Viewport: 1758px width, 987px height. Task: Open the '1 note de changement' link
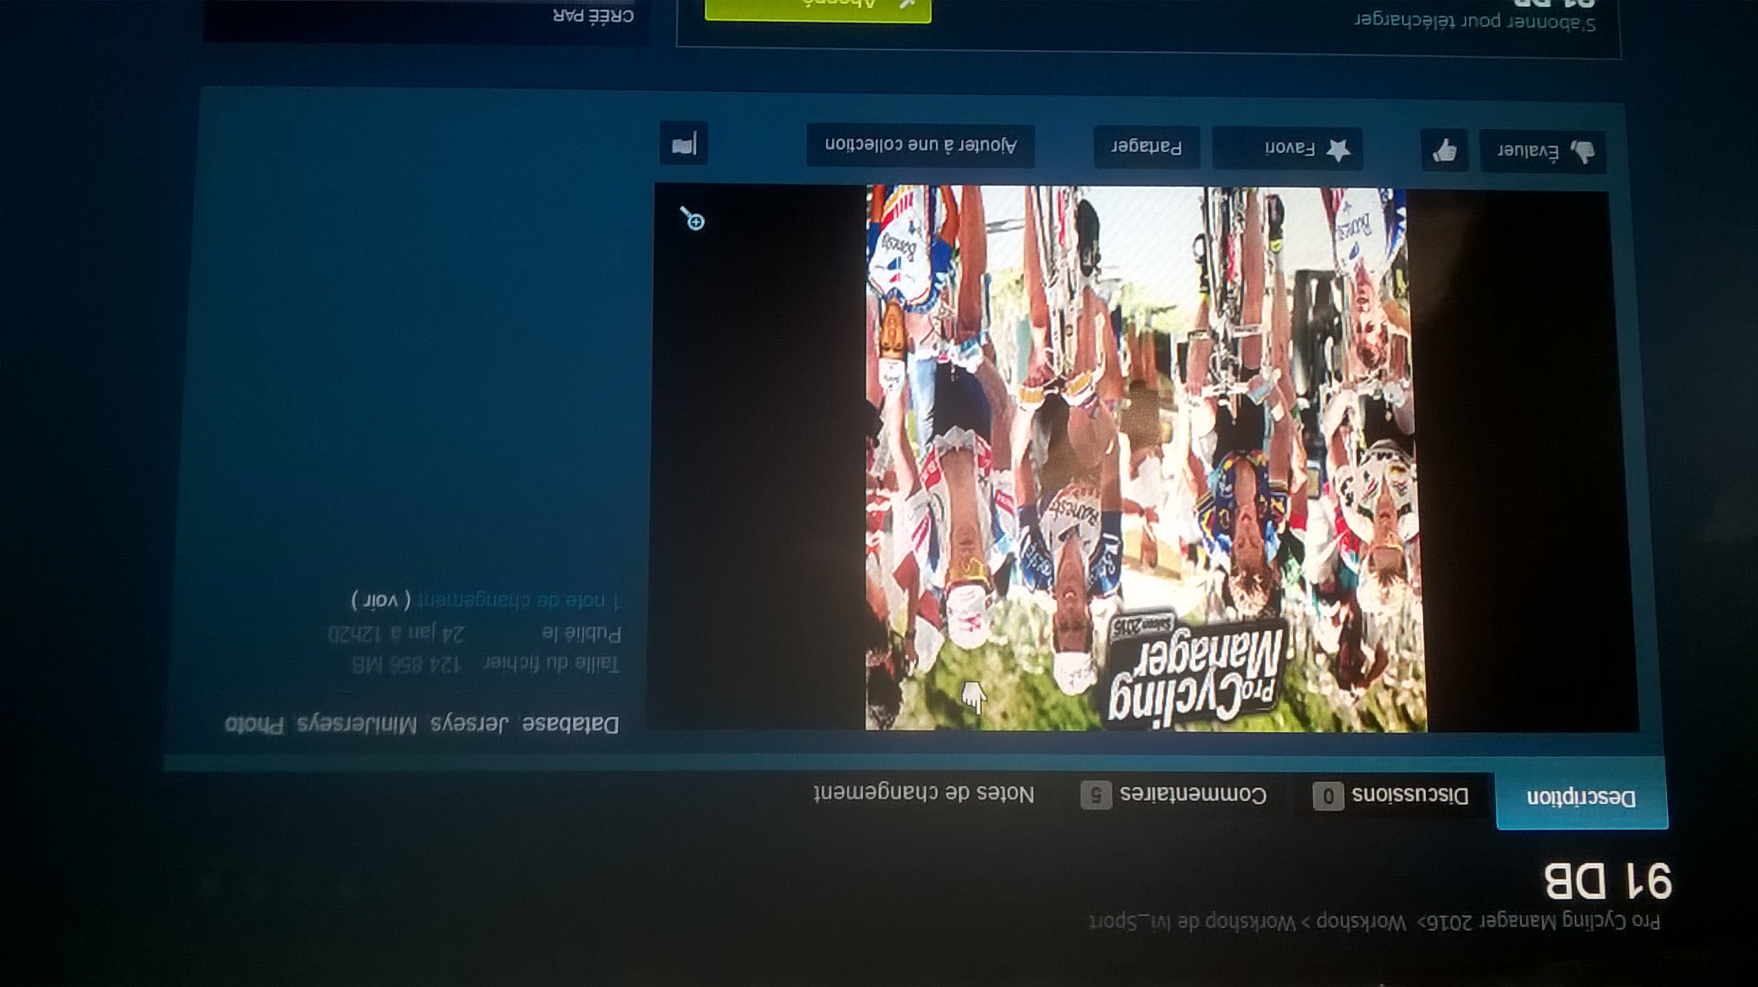pos(519,600)
